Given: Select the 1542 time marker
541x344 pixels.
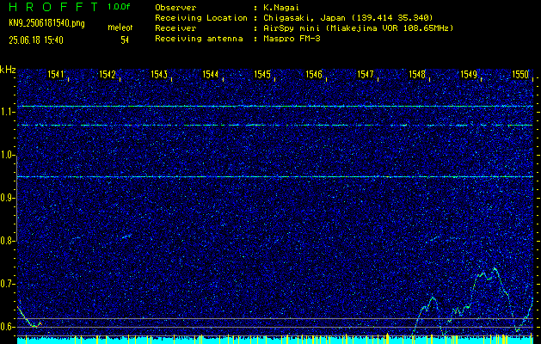Looking at the screenshot, I should (107, 74).
